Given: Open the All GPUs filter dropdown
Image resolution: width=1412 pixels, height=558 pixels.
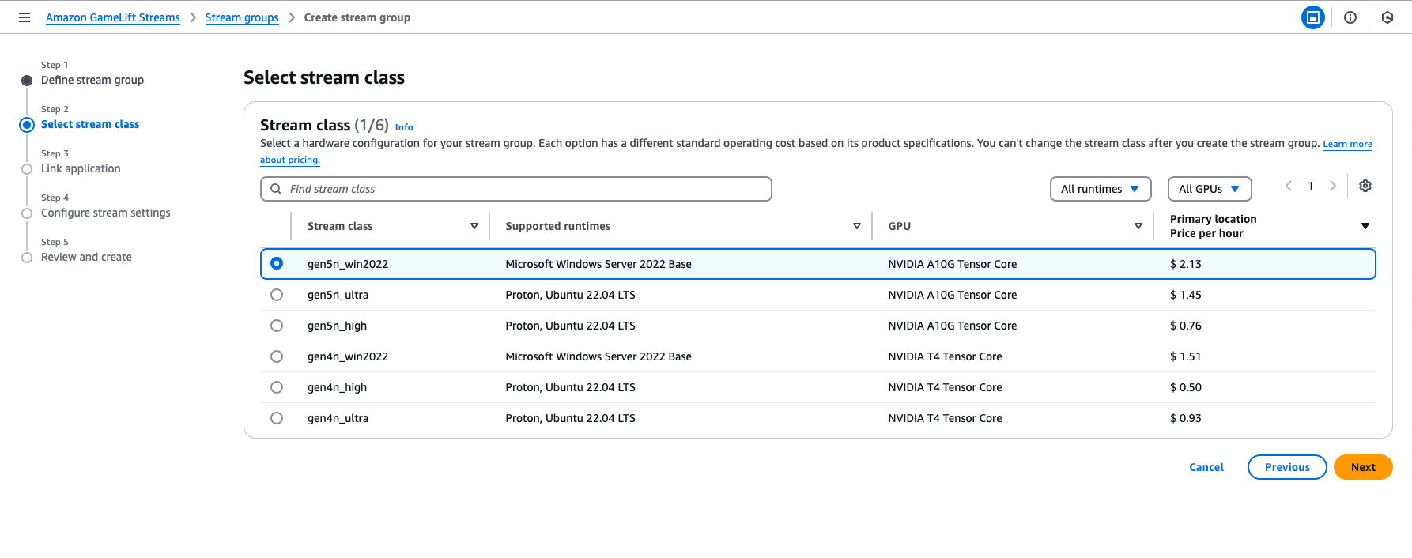Looking at the screenshot, I should point(1209,189).
